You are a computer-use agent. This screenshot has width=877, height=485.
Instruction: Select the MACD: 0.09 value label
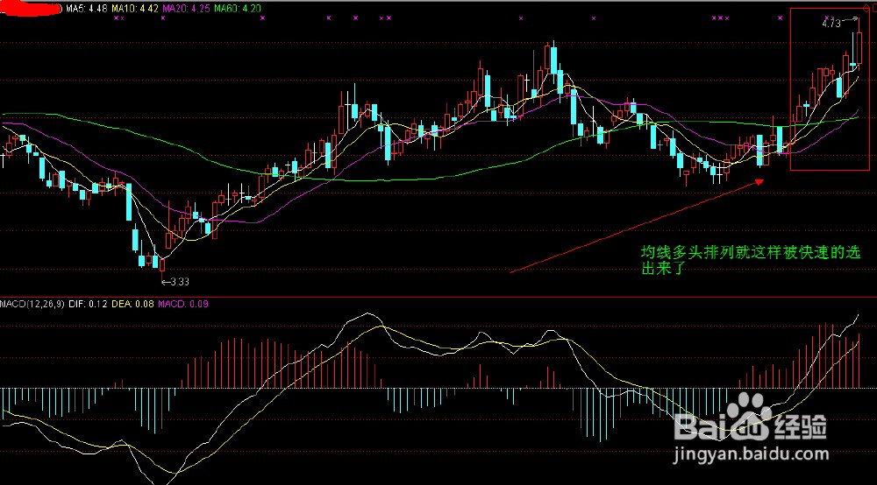point(183,304)
